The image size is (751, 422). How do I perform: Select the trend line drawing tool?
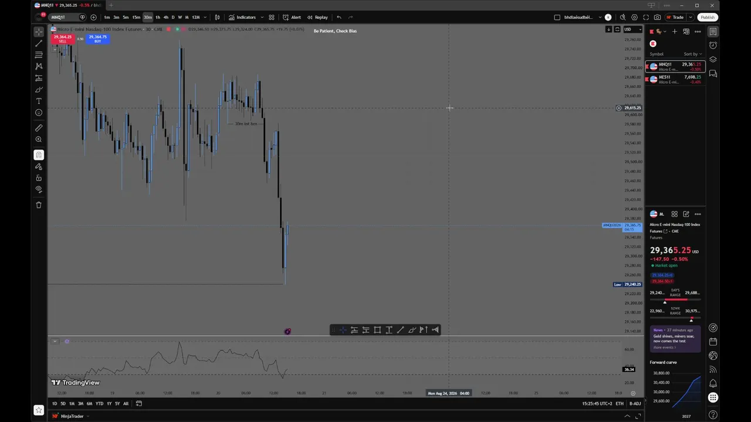39,43
